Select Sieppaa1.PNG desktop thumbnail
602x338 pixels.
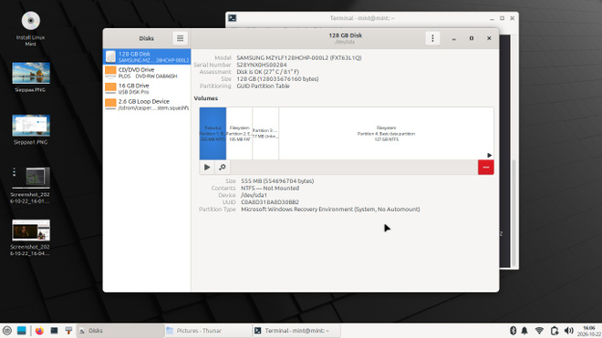point(31,129)
